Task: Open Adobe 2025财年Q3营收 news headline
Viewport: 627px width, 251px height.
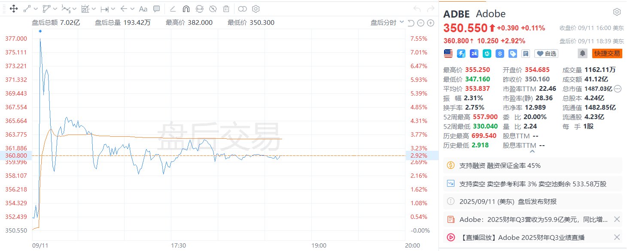Action: coord(533,219)
